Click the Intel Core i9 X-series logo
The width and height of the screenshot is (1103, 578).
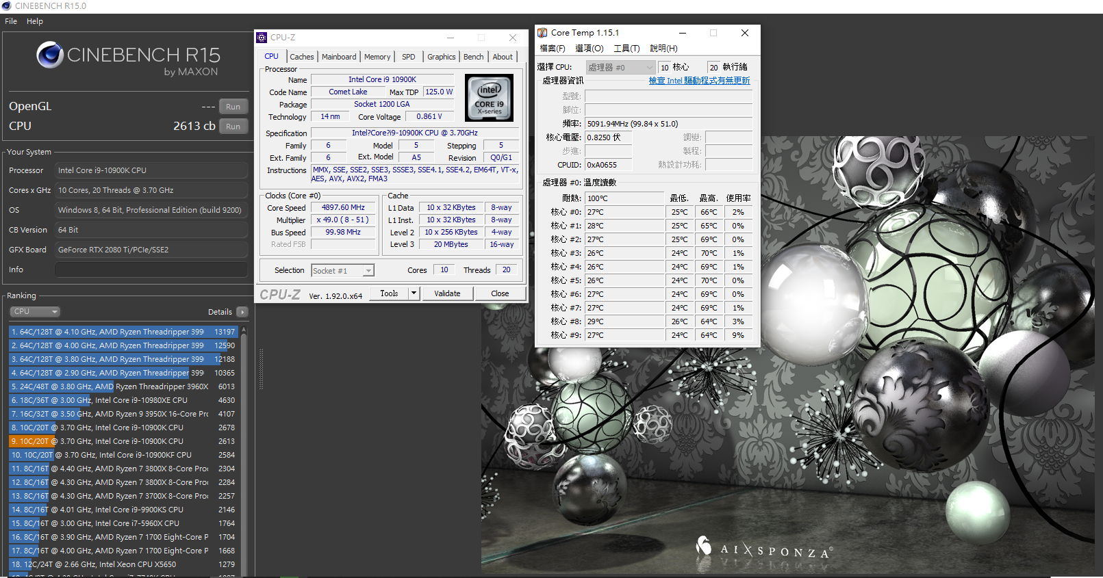tap(490, 98)
